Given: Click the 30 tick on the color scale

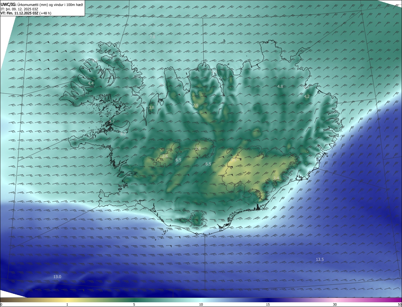Looking at the screenshot, I should click(x=335, y=304).
